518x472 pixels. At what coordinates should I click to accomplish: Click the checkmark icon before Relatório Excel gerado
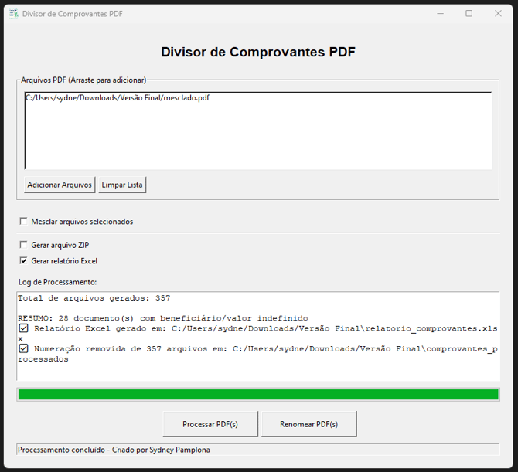pos(23,328)
